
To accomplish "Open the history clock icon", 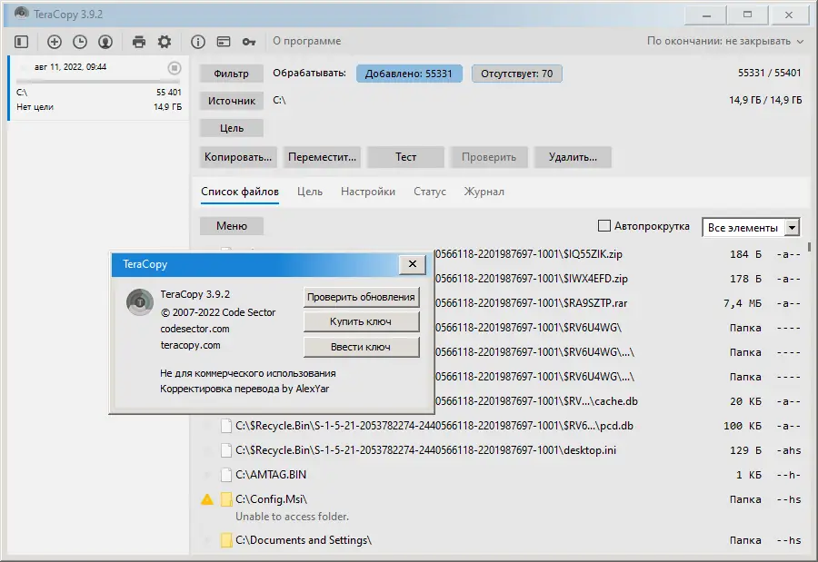I will [80, 42].
